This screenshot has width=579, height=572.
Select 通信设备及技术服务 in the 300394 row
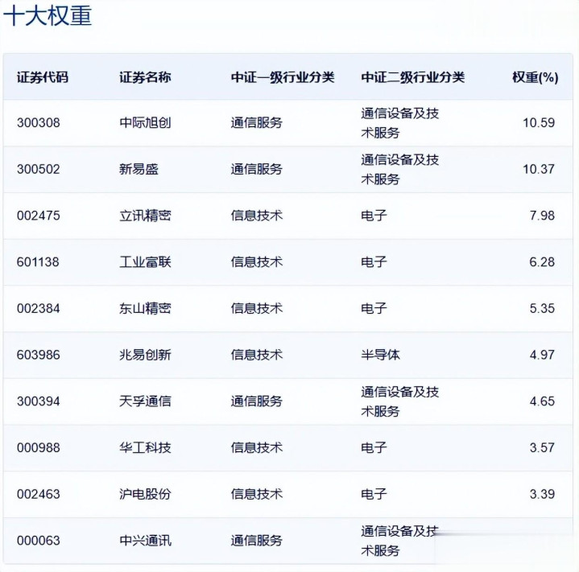tap(400, 401)
